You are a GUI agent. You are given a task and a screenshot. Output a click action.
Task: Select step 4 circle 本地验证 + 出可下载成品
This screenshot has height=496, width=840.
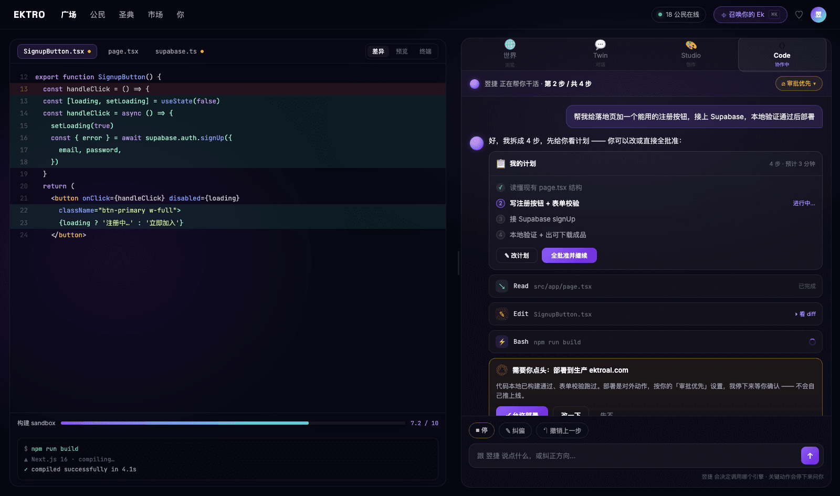(x=501, y=235)
